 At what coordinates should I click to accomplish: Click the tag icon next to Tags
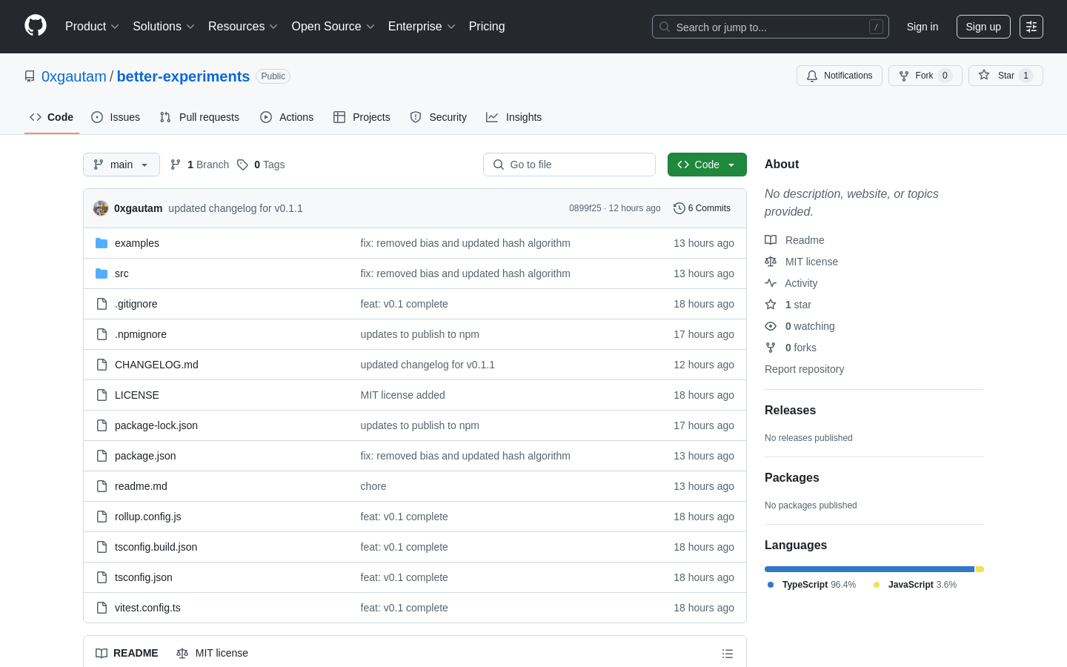[242, 165]
